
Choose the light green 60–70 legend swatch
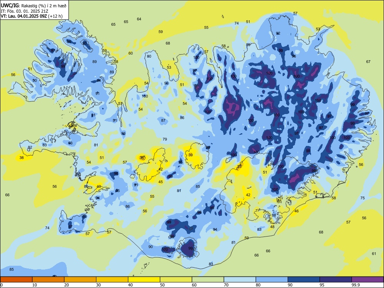pos(208,280)
